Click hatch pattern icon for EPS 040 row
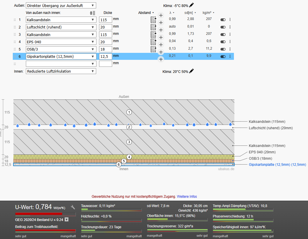Viewport: 308px width, 239px height. click(x=153, y=42)
